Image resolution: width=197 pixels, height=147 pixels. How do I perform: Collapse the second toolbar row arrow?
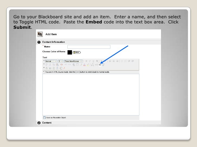44,64
